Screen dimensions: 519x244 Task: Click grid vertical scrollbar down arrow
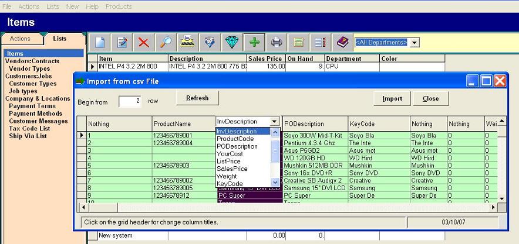point(502,198)
